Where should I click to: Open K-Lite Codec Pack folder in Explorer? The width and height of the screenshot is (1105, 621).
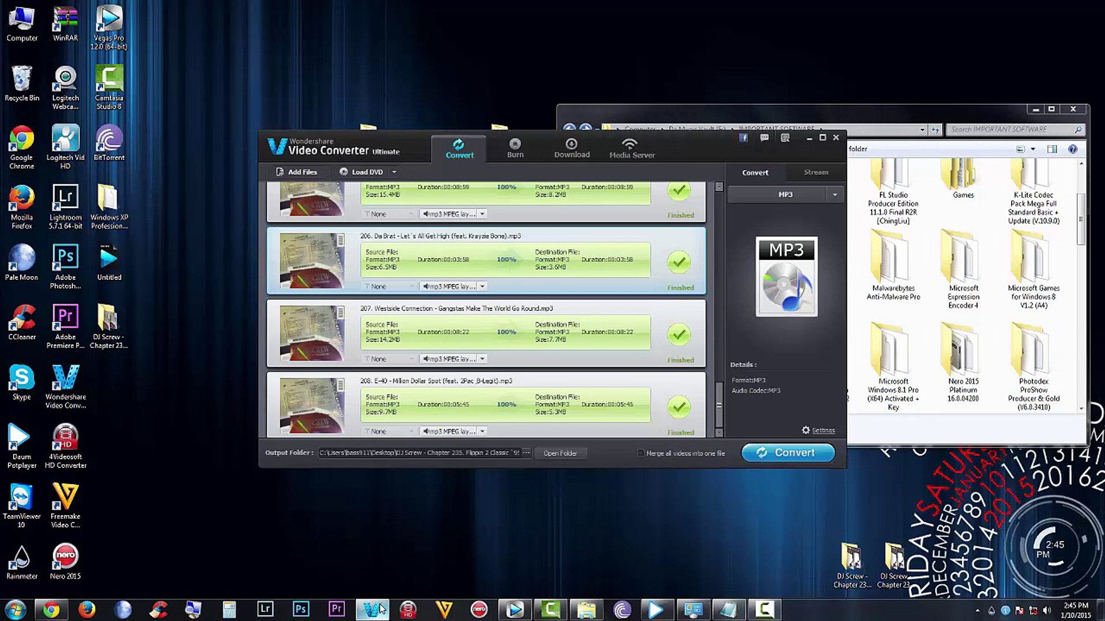click(1033, 193)
